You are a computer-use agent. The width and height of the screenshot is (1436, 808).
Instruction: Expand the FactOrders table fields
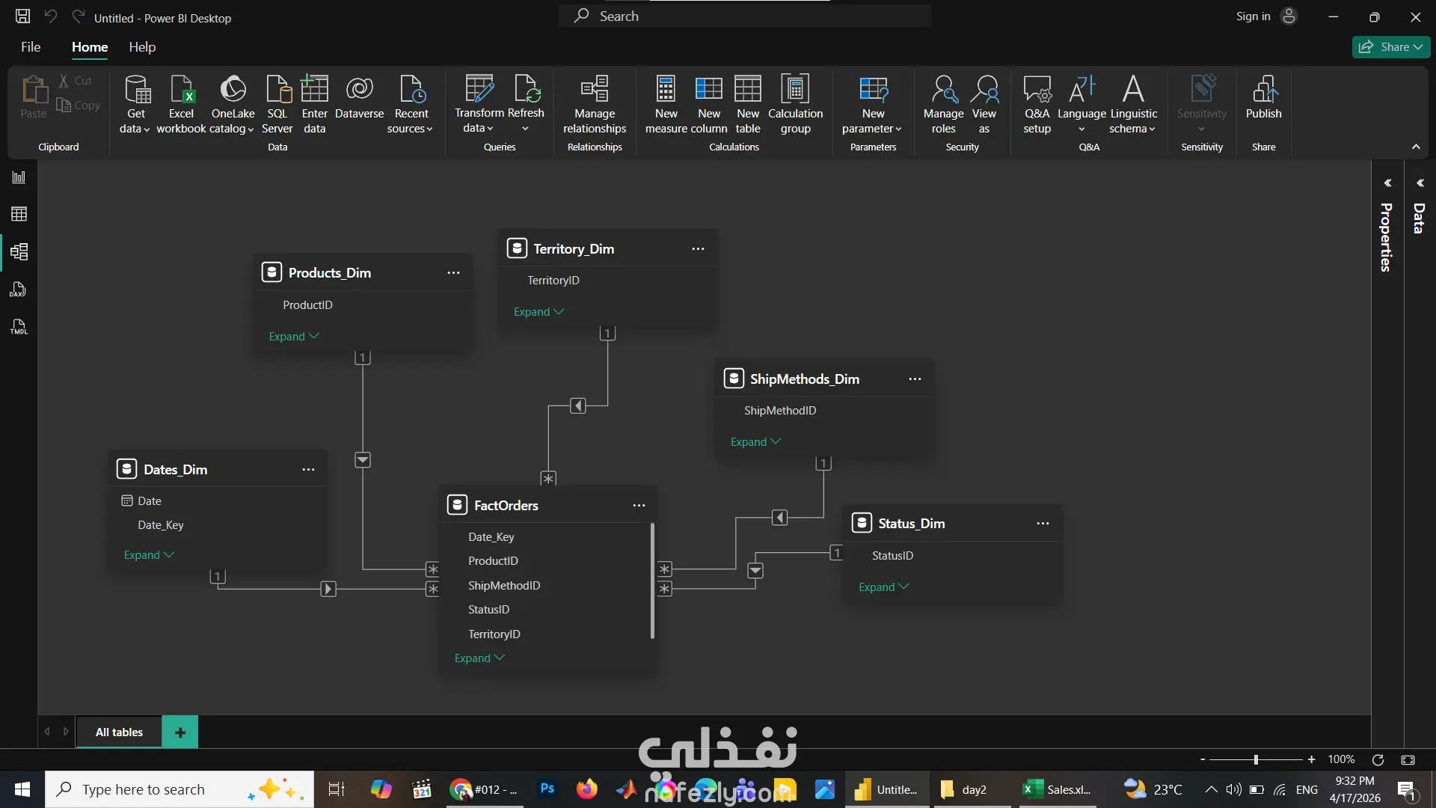(x=479, y=658)
